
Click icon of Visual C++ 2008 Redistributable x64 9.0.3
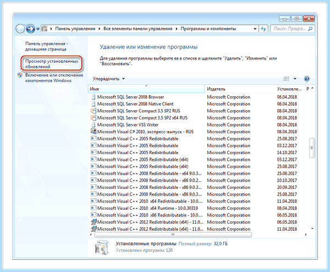tap(94, 173)
